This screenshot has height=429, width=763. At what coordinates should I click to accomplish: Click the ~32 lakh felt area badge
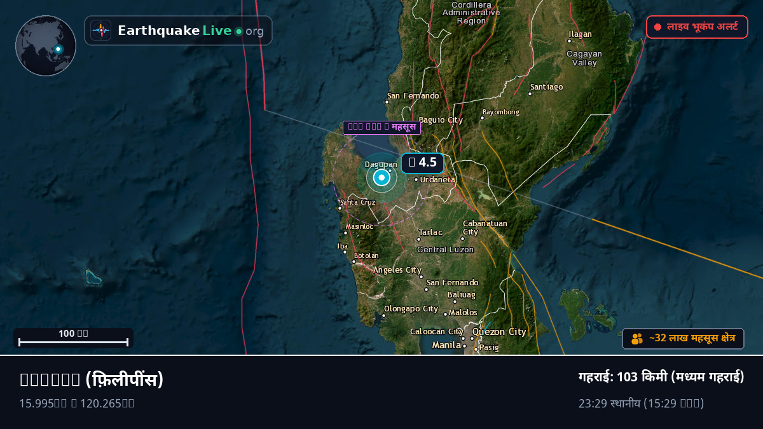[683, 339]
